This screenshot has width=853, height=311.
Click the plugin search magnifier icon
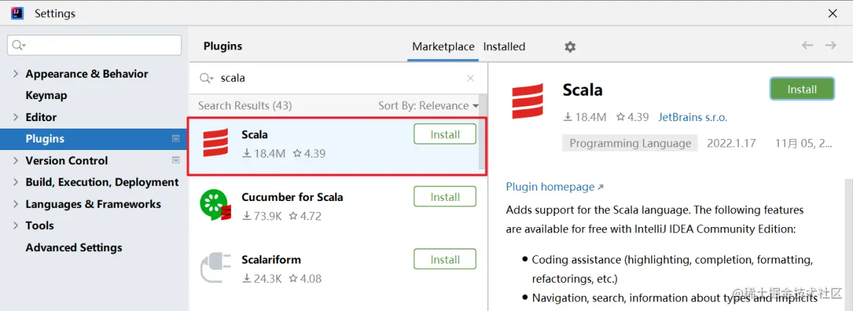206,78
